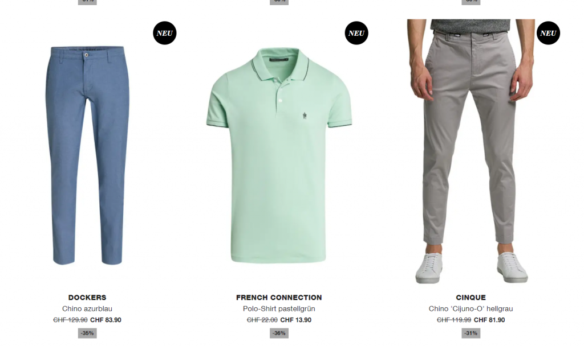Click the sale price CHF 13.90
Image resolution: width=584 pixels, height=346 pixels.
point(296,320)
